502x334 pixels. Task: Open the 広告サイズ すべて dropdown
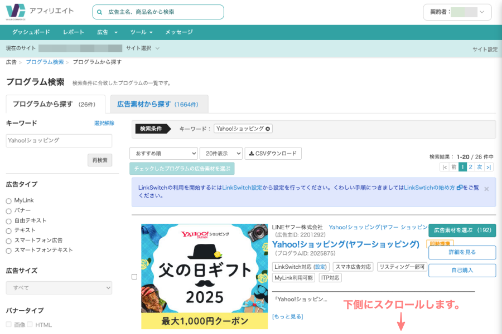pos(59,288)
